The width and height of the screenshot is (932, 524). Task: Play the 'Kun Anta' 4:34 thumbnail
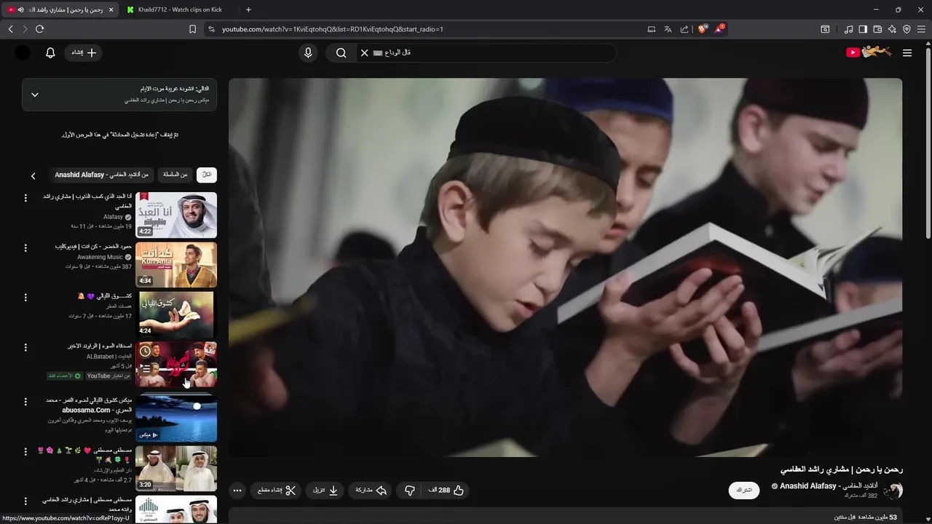pos(176,264)
